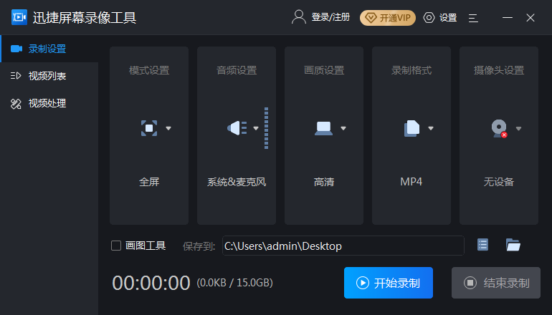Expand the 音频设置 dropdown arrow

pos(256,128)
